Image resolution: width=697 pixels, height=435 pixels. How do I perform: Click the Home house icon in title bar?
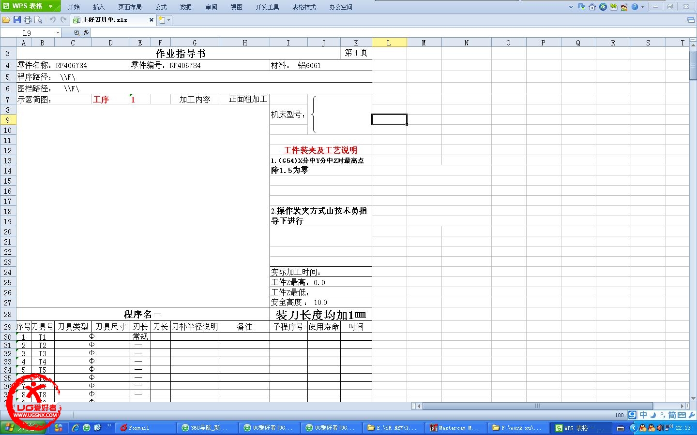592,7
